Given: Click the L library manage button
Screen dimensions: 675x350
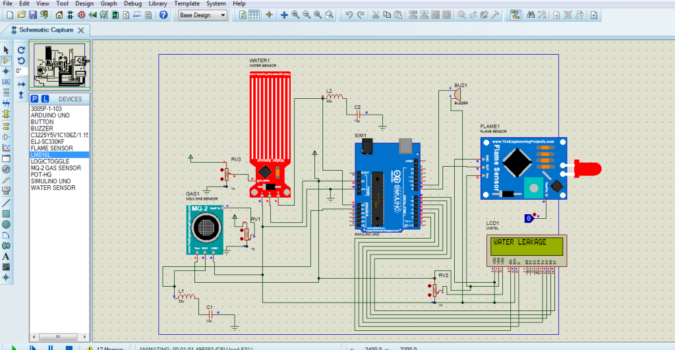Looking at the screenshot, I should coord(45,99).
